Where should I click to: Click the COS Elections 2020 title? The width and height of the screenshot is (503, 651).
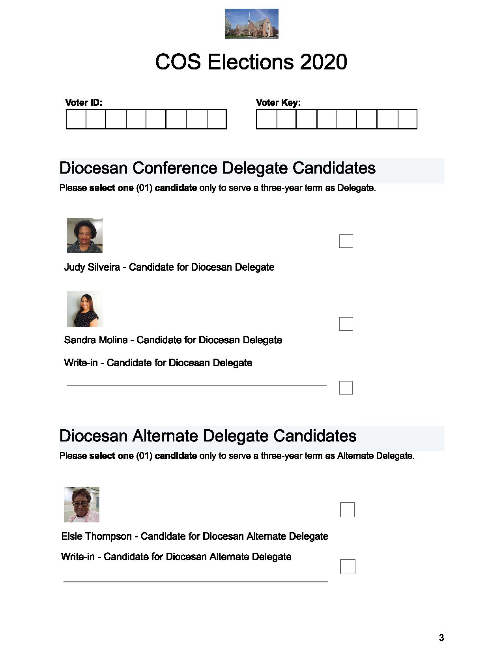(x=251, y=62)
